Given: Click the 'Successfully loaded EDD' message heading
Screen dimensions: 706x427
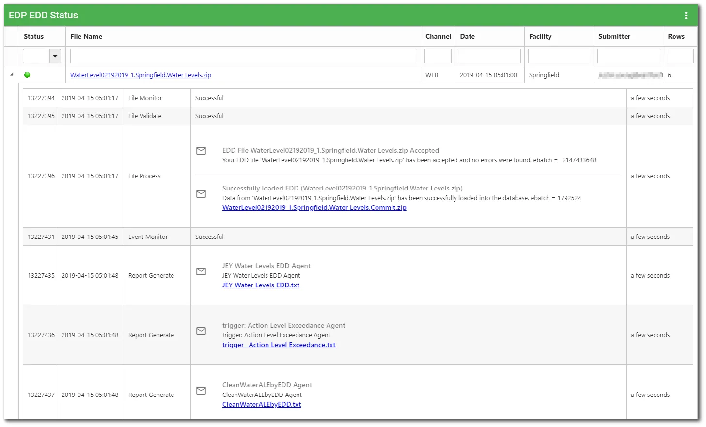Looking at the screenshot, I should 343,188.
